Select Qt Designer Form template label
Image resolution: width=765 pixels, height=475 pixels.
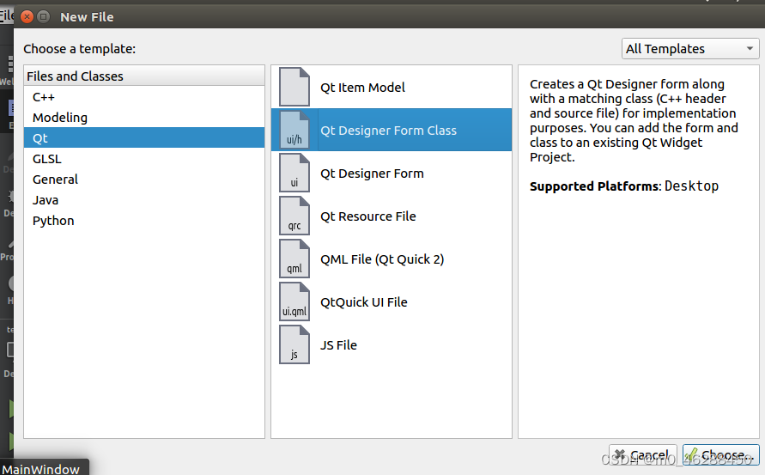click(x=372, y=174)
